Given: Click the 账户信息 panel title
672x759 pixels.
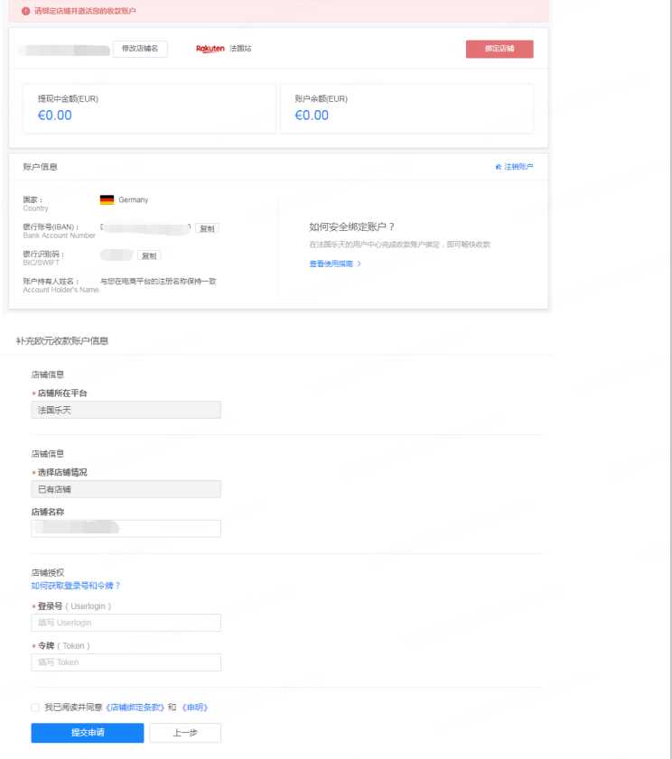Looking at the screenshot, I should 41,167.
